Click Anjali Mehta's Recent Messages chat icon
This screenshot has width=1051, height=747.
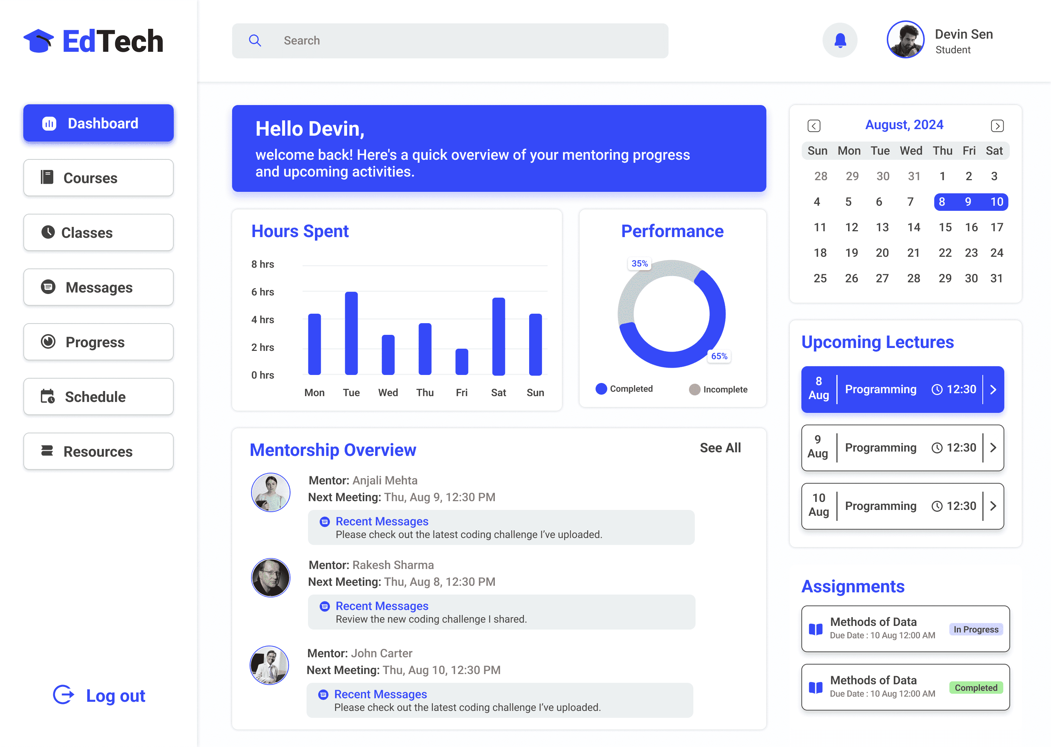(x=325, y=522)
